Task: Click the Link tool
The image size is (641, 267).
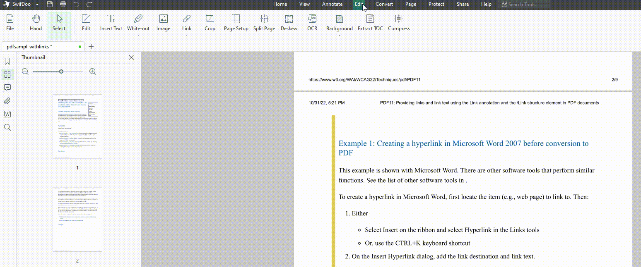Action: pyautogui.click(x=187, y=23)
